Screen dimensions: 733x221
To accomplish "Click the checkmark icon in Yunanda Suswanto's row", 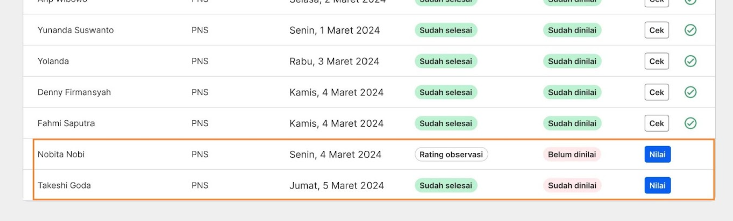I will (690, 30).
